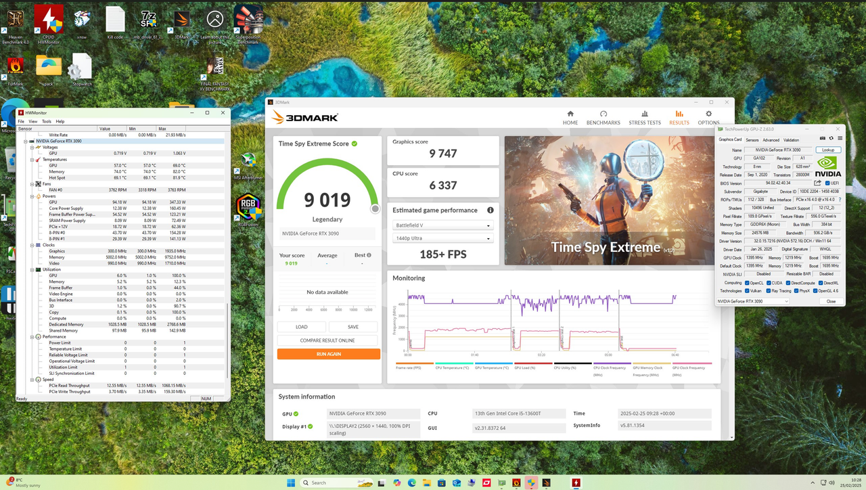Toggle Vulkan checkbox in GPU-Z
This screenshot has height=490, width=866.
(x=747, y=291)
